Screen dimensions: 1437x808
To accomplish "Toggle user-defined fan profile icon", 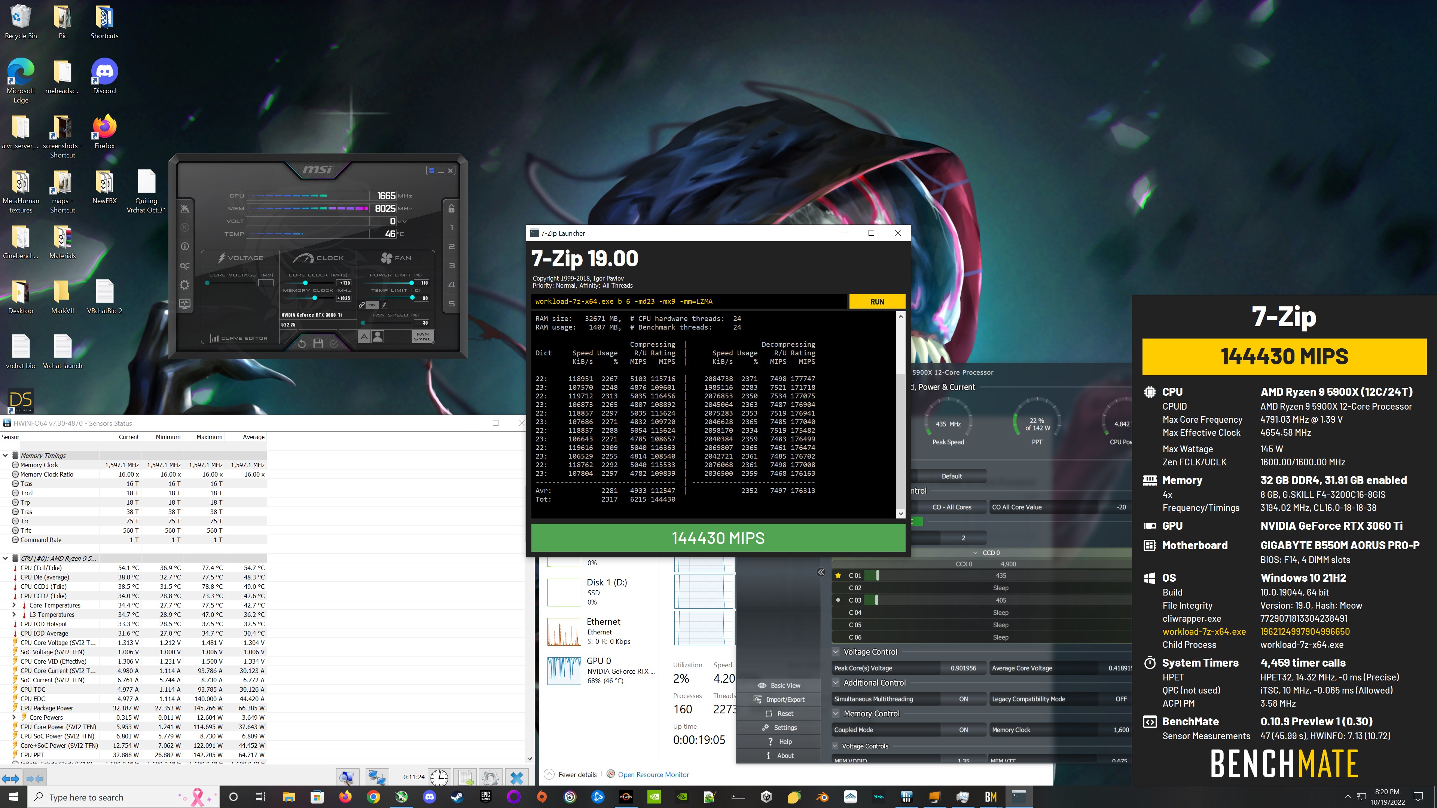I will (378, 337).
